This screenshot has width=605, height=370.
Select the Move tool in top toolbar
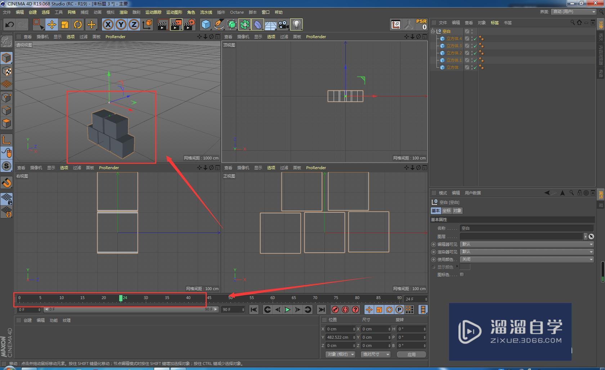51,24
